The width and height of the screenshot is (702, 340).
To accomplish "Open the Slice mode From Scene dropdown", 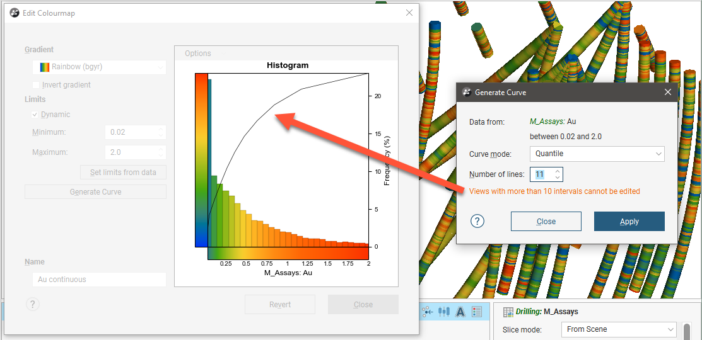I will pyautogui.click(x=619, y=329).
